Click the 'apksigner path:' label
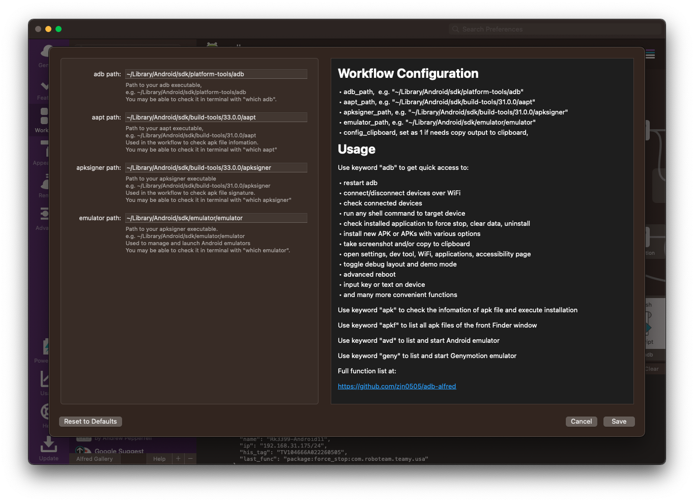The width and height of the screenshot is (694, 502). coord(99,168)
